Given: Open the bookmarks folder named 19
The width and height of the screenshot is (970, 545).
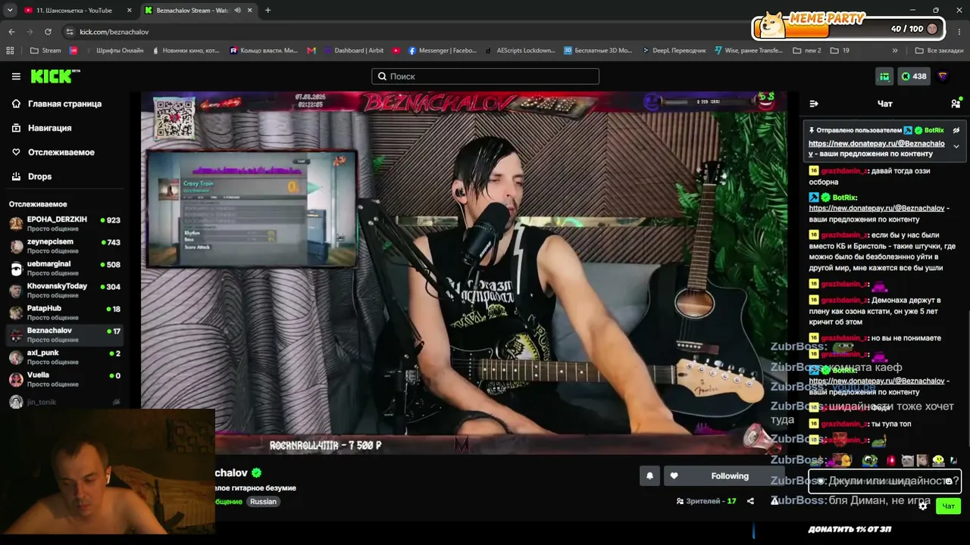Looking at the screenshot, I should (840, 51).
